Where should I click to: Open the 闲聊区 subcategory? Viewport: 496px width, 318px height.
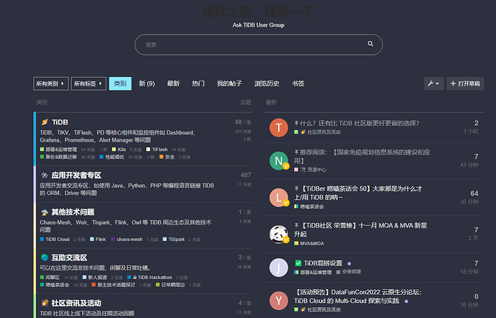tap(50, 278)
